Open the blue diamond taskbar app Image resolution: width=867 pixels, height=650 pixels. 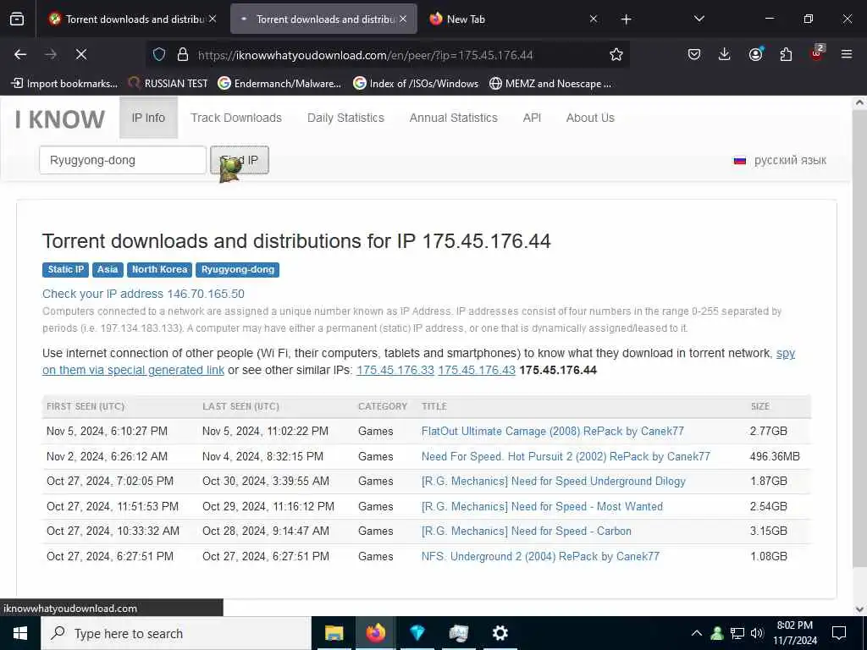417,633
